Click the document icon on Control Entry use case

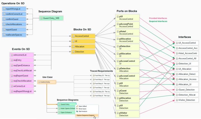coord(39,82)
